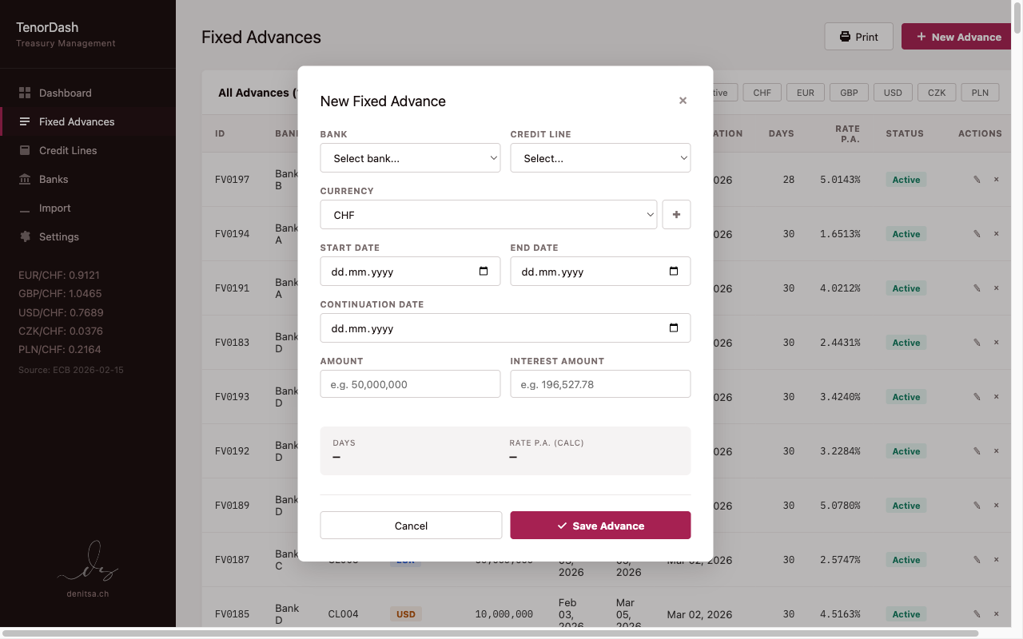Click the Save Advance button
1023x639 pixels.
[x=600, y=525]
